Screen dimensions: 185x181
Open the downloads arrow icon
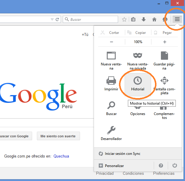click(144, 19)
